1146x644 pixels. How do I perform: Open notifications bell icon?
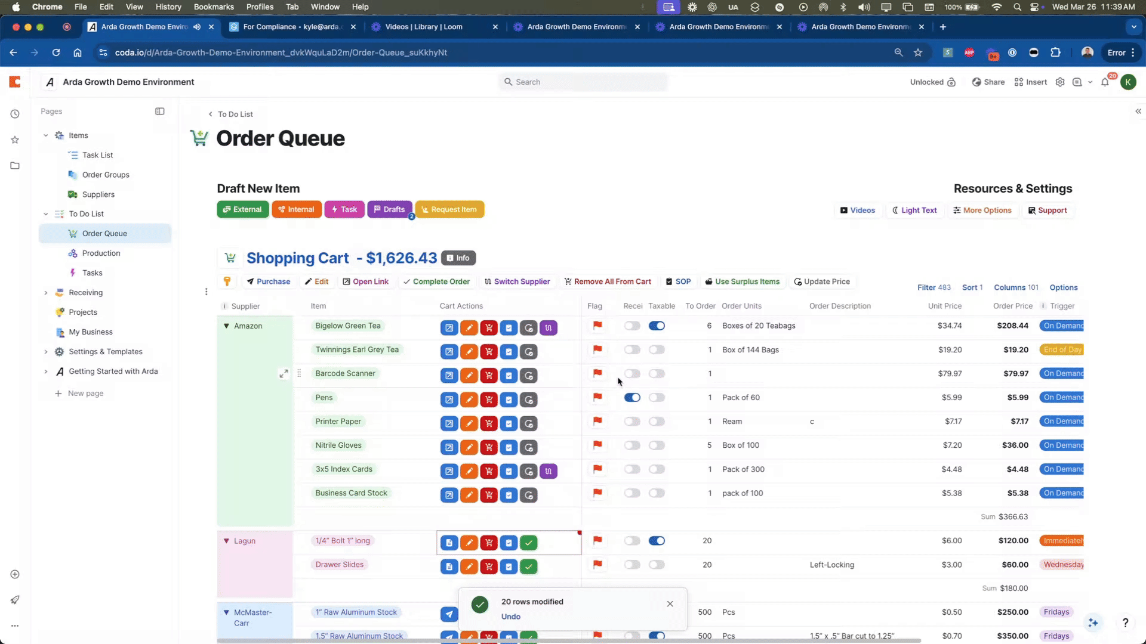click(x=1105, y=82)
